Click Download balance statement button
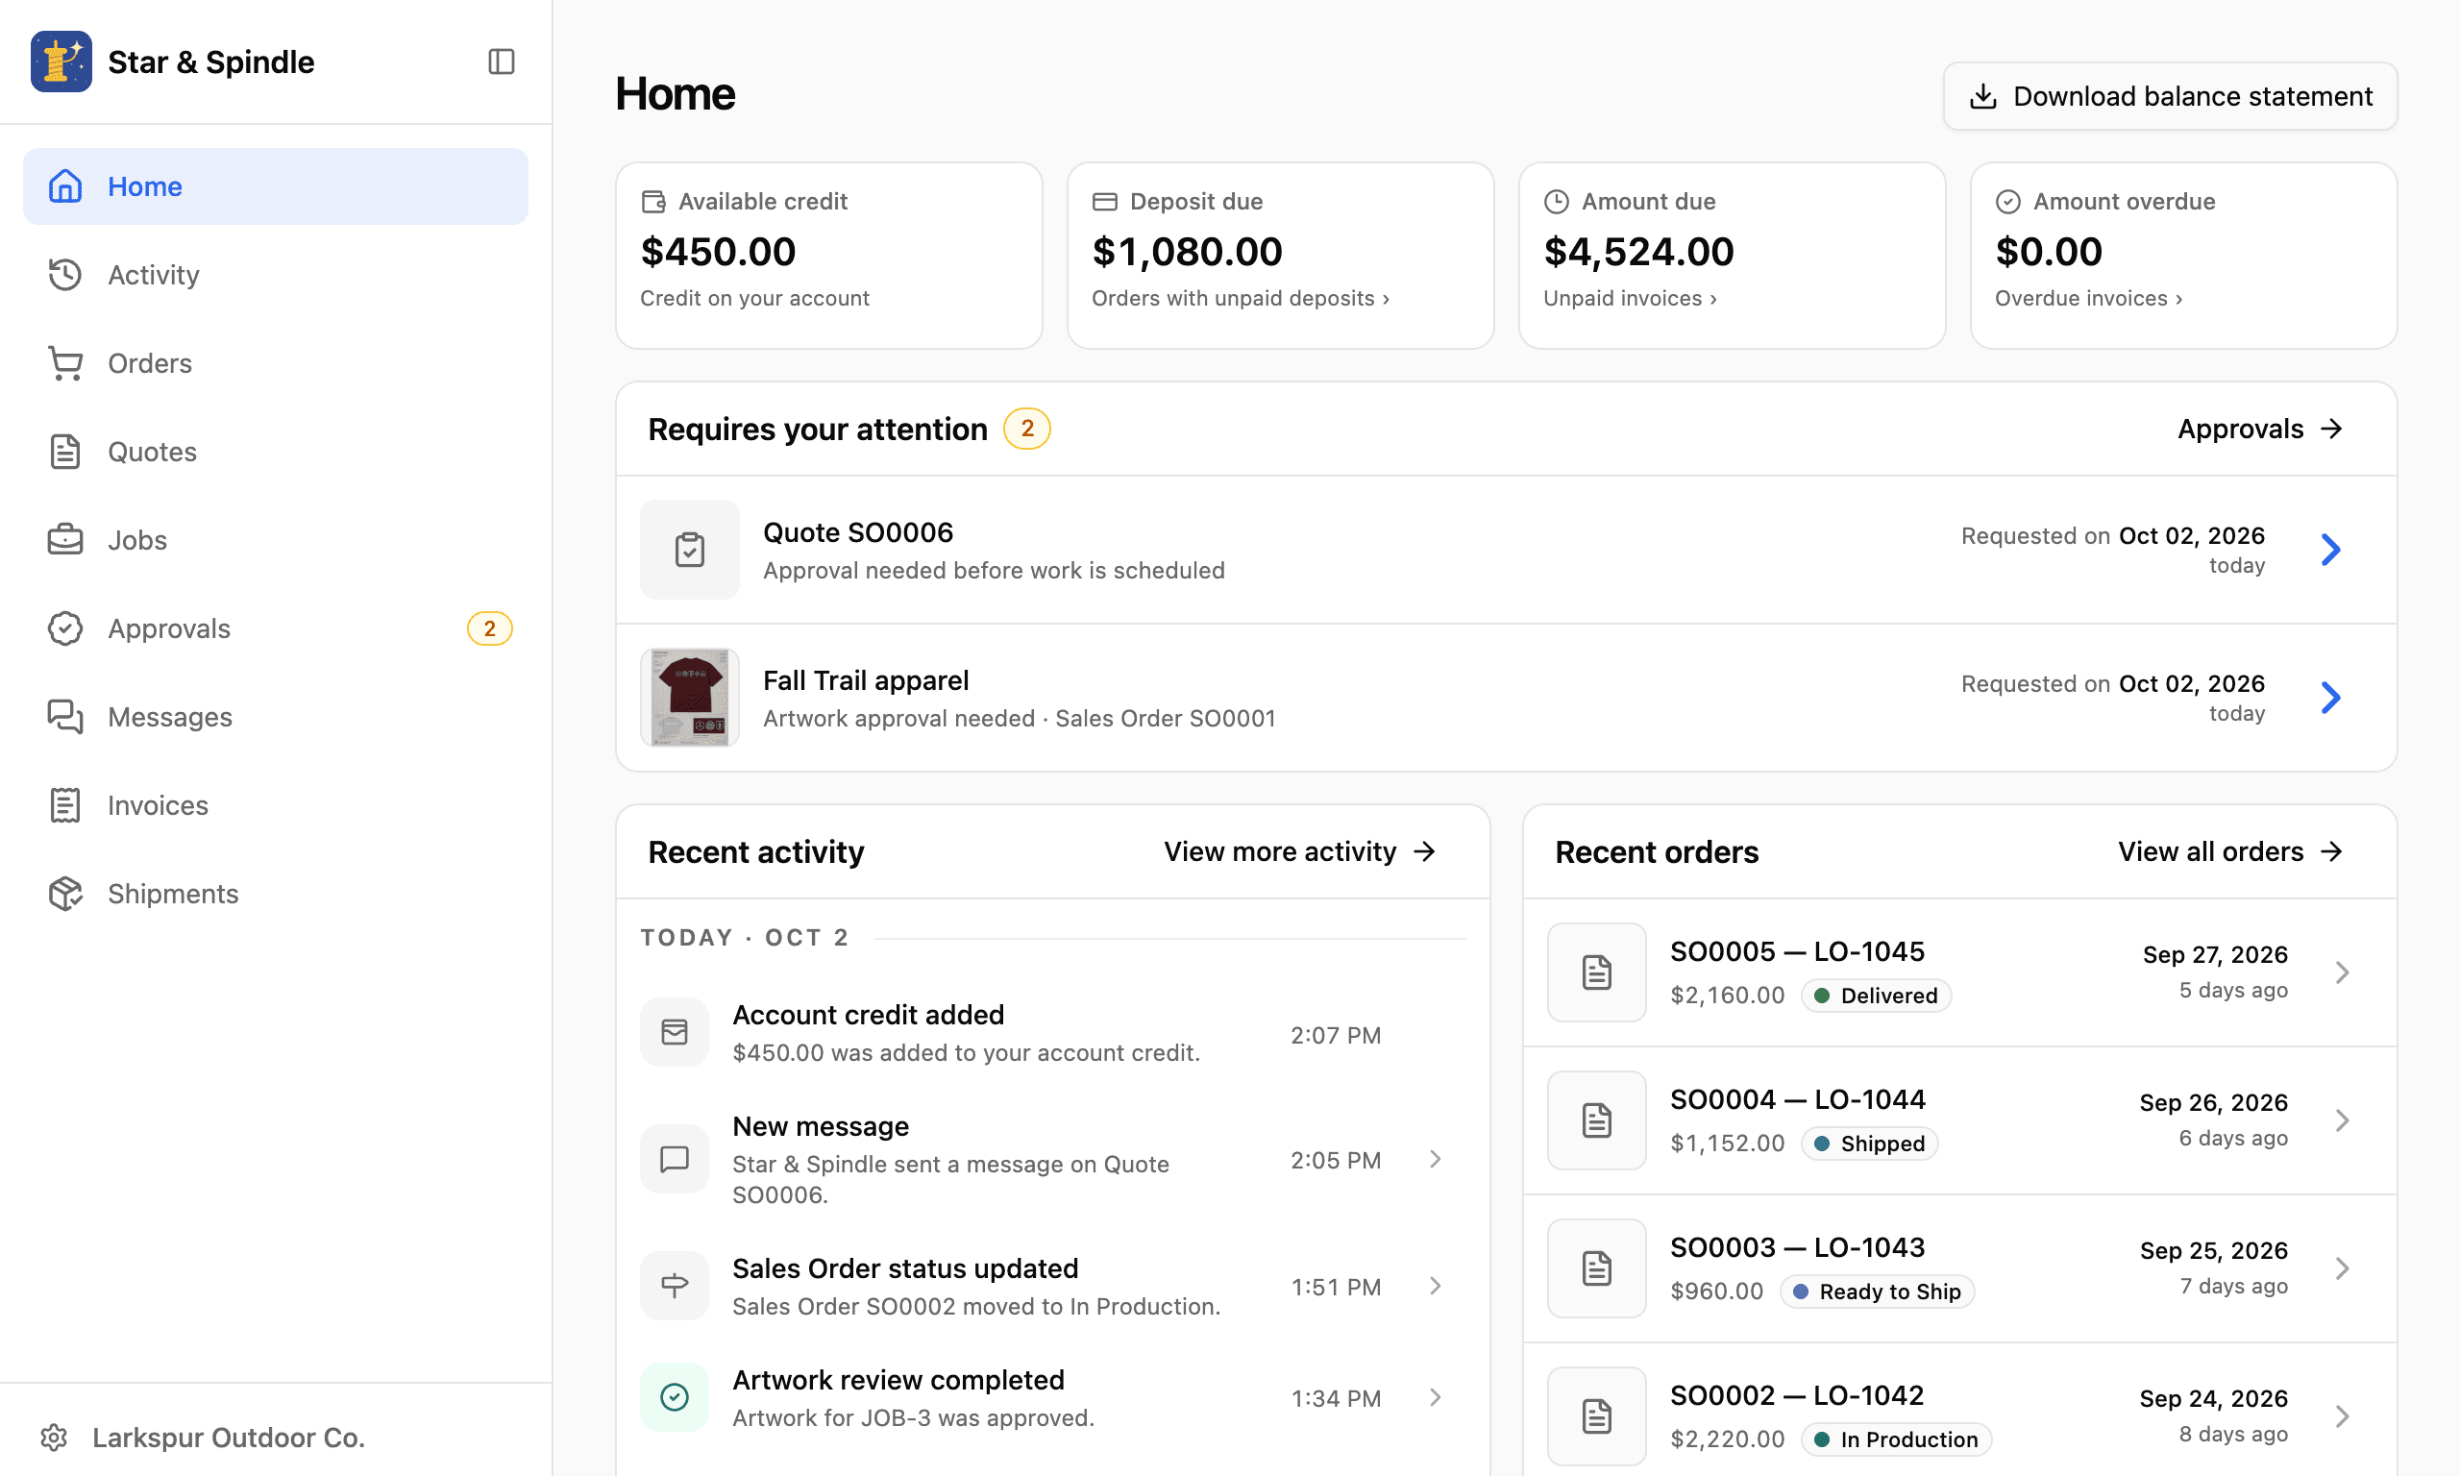The height and width of the screenshot is (1476, 2460). coord(2171,96)
